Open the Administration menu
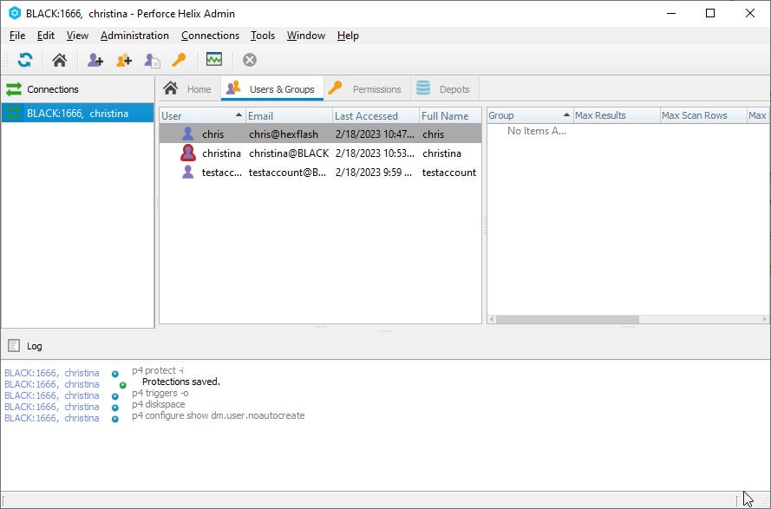Image resolution: width=771 pixels, height=509 pixels. (134, 36)
